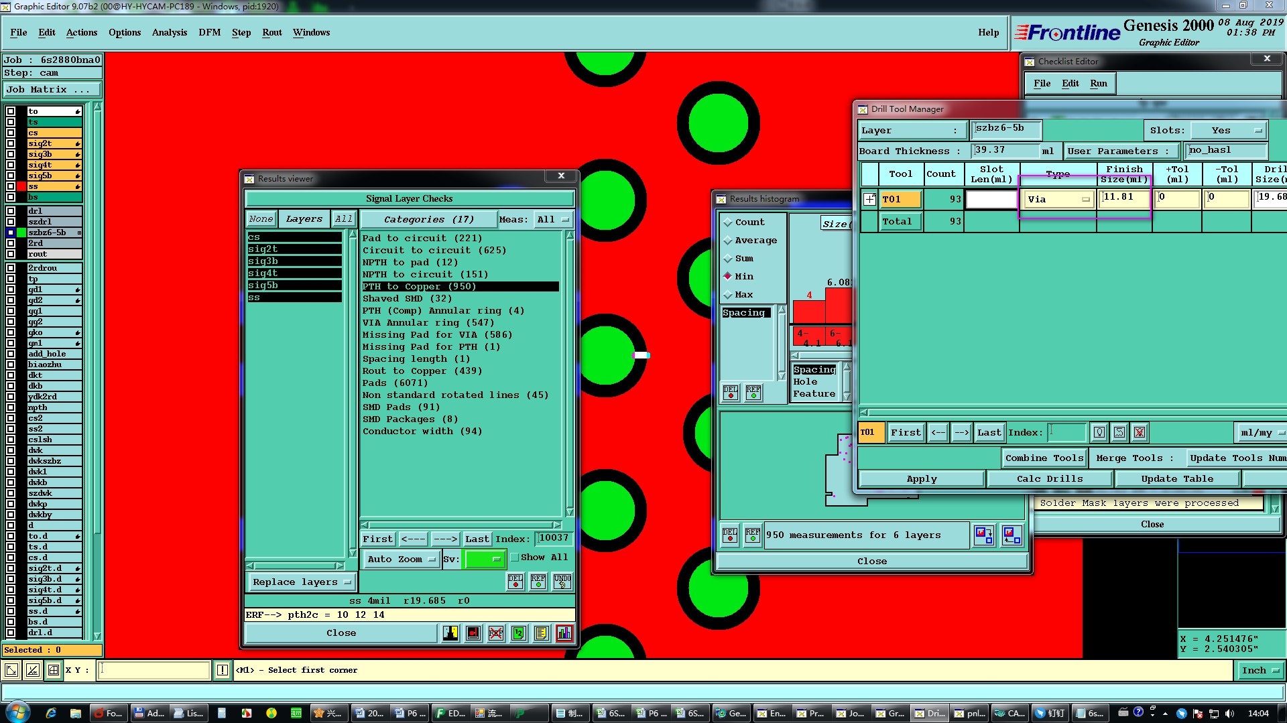Click the Last button in Results viewer
Screen dimensions: 1287x723
[477, 539]
